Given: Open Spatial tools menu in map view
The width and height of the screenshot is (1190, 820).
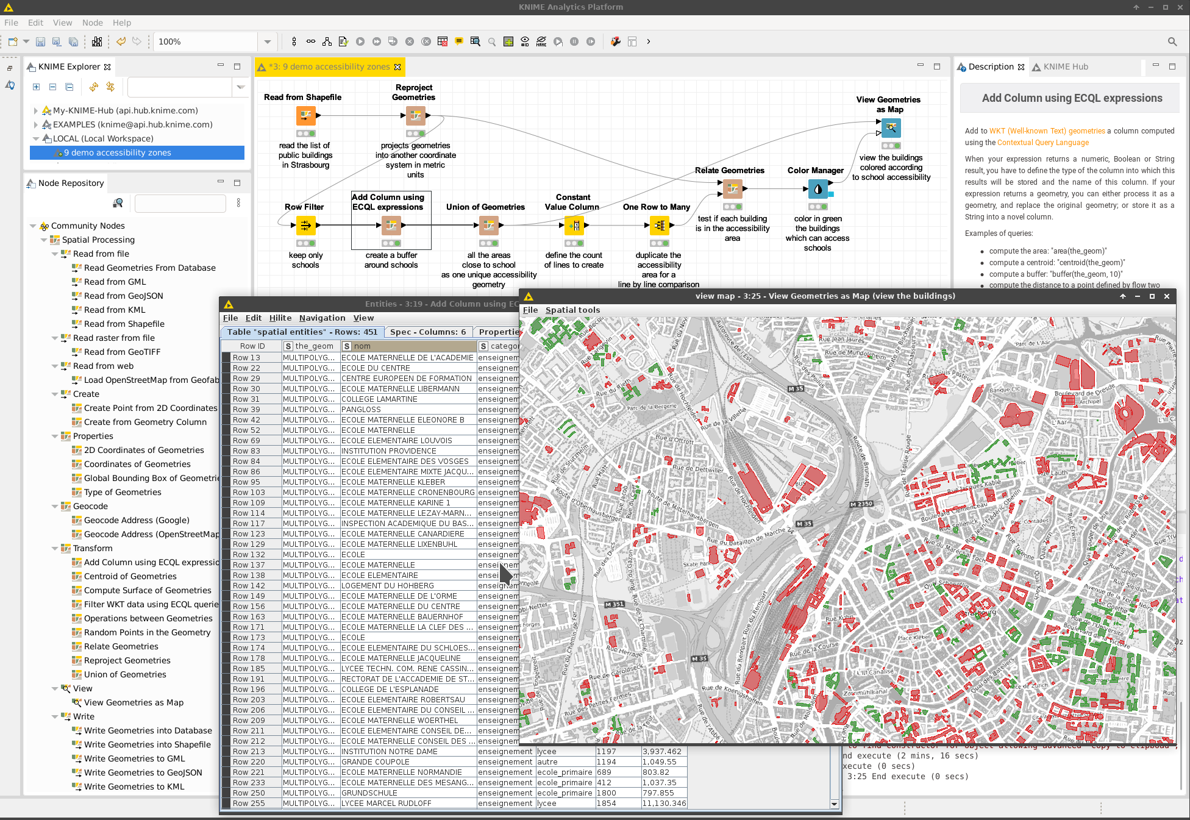Looking at the screenshot, I should click(572, 310).
